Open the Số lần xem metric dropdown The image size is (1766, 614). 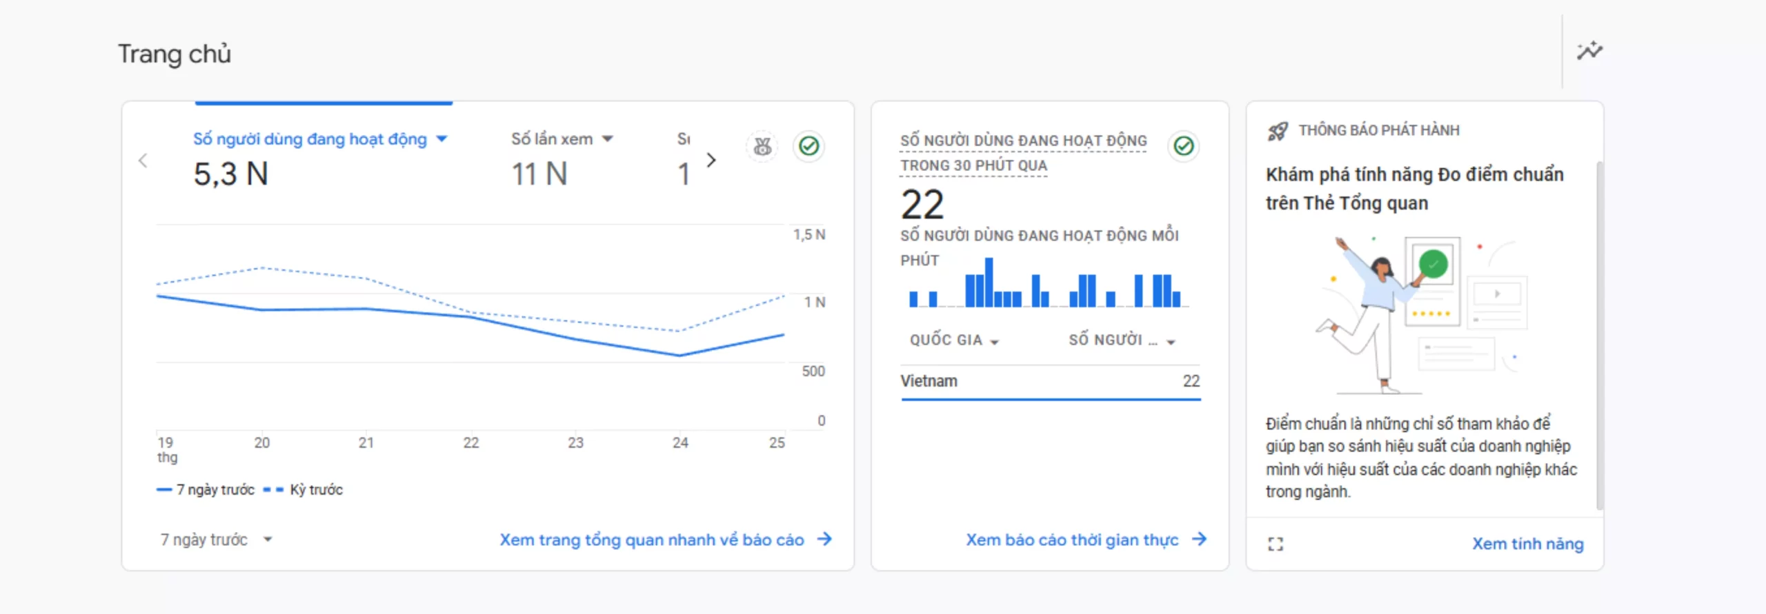coord(607,139)
